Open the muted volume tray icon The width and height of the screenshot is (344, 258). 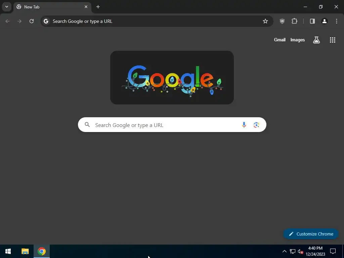click(300, 251)
